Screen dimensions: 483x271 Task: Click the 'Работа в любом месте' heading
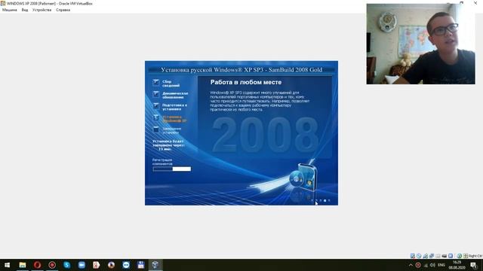coord(246,82)
